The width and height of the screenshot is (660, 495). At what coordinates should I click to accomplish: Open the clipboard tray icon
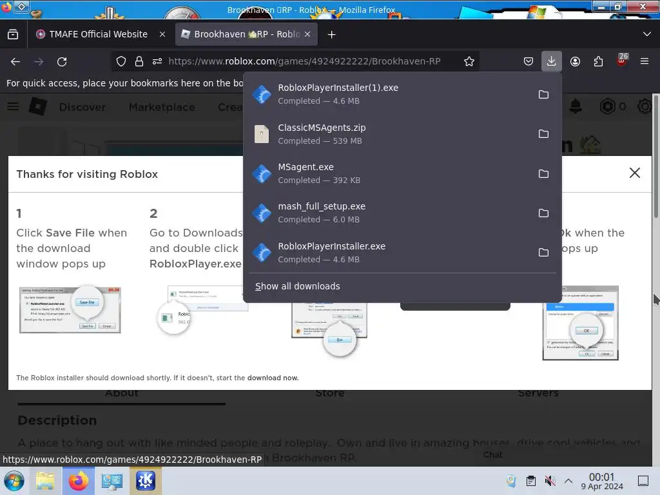(531, 481)
